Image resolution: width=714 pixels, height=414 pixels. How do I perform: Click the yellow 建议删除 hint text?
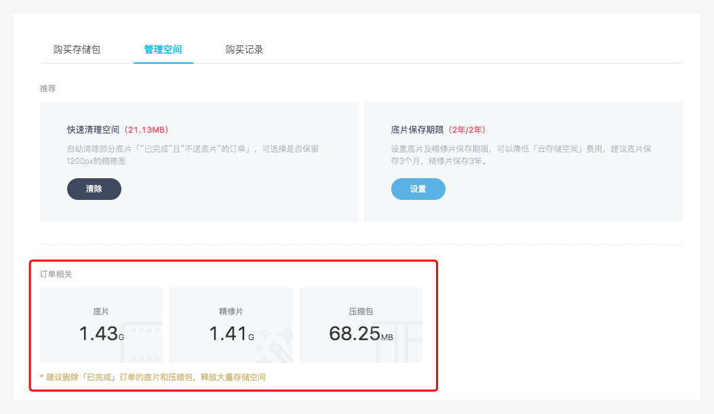pyautogui.click(x=153, y=377)
